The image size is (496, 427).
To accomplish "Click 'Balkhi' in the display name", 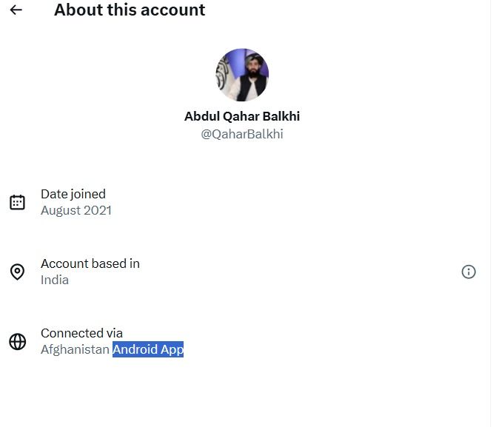I will pyautogui.click(x=282, y=116).
